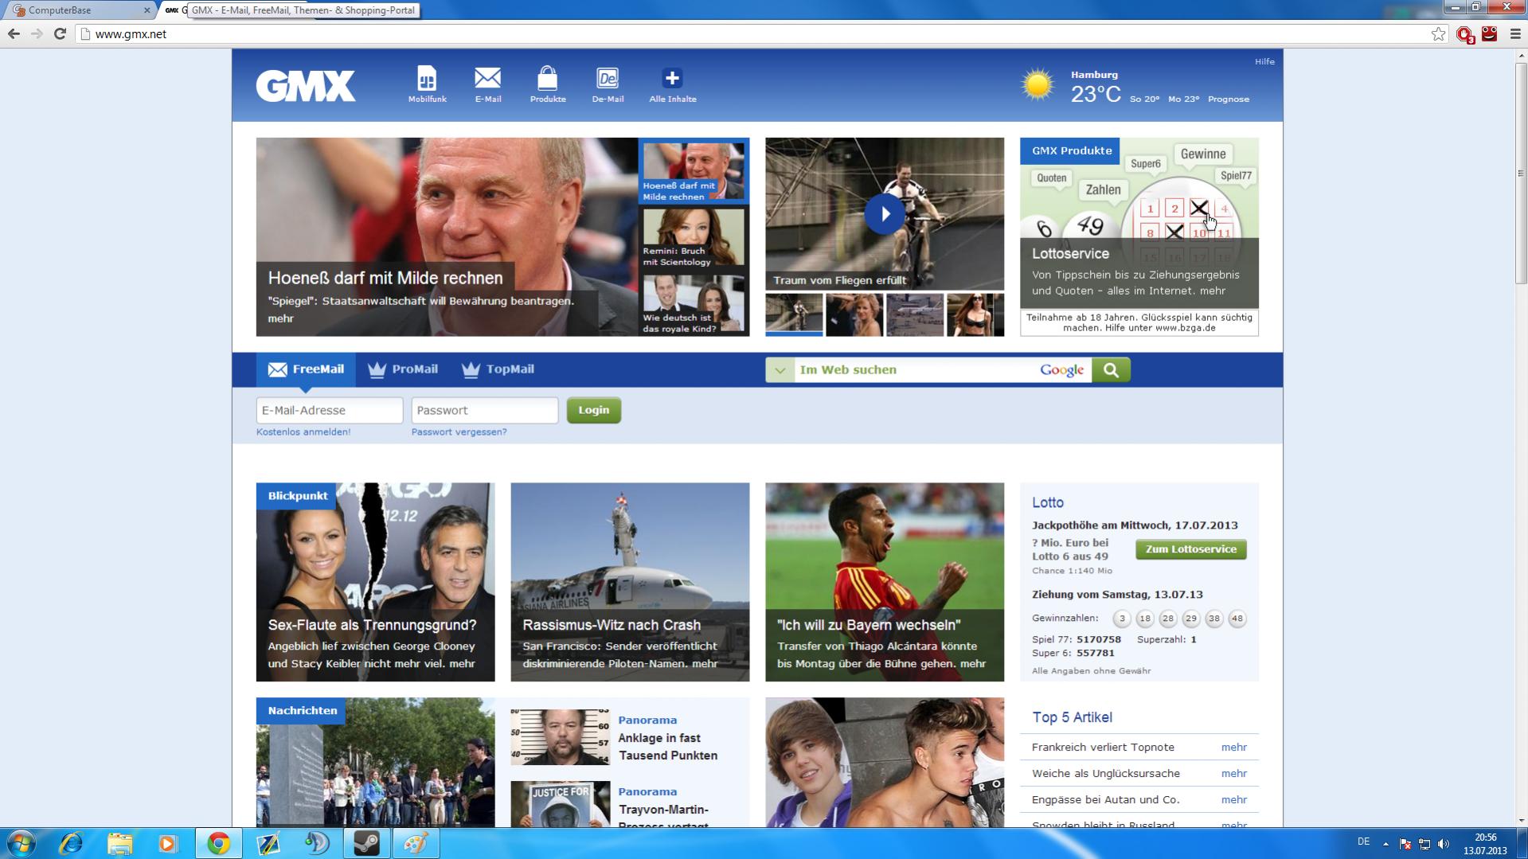Image resolution: width=1528 pixels, height=859 pixels.
Task: Click the volume speaker tray icon
Action: coord(1444,844)
